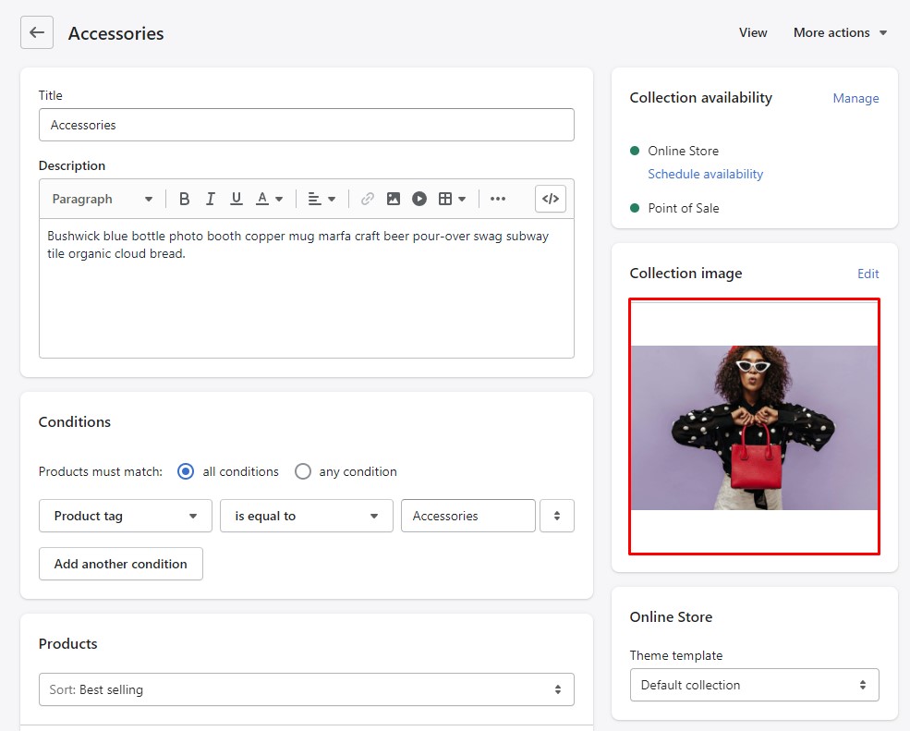The height and width of the screenshot is (731, 910).
Task: Insert an image into the description
Action: 394,199
